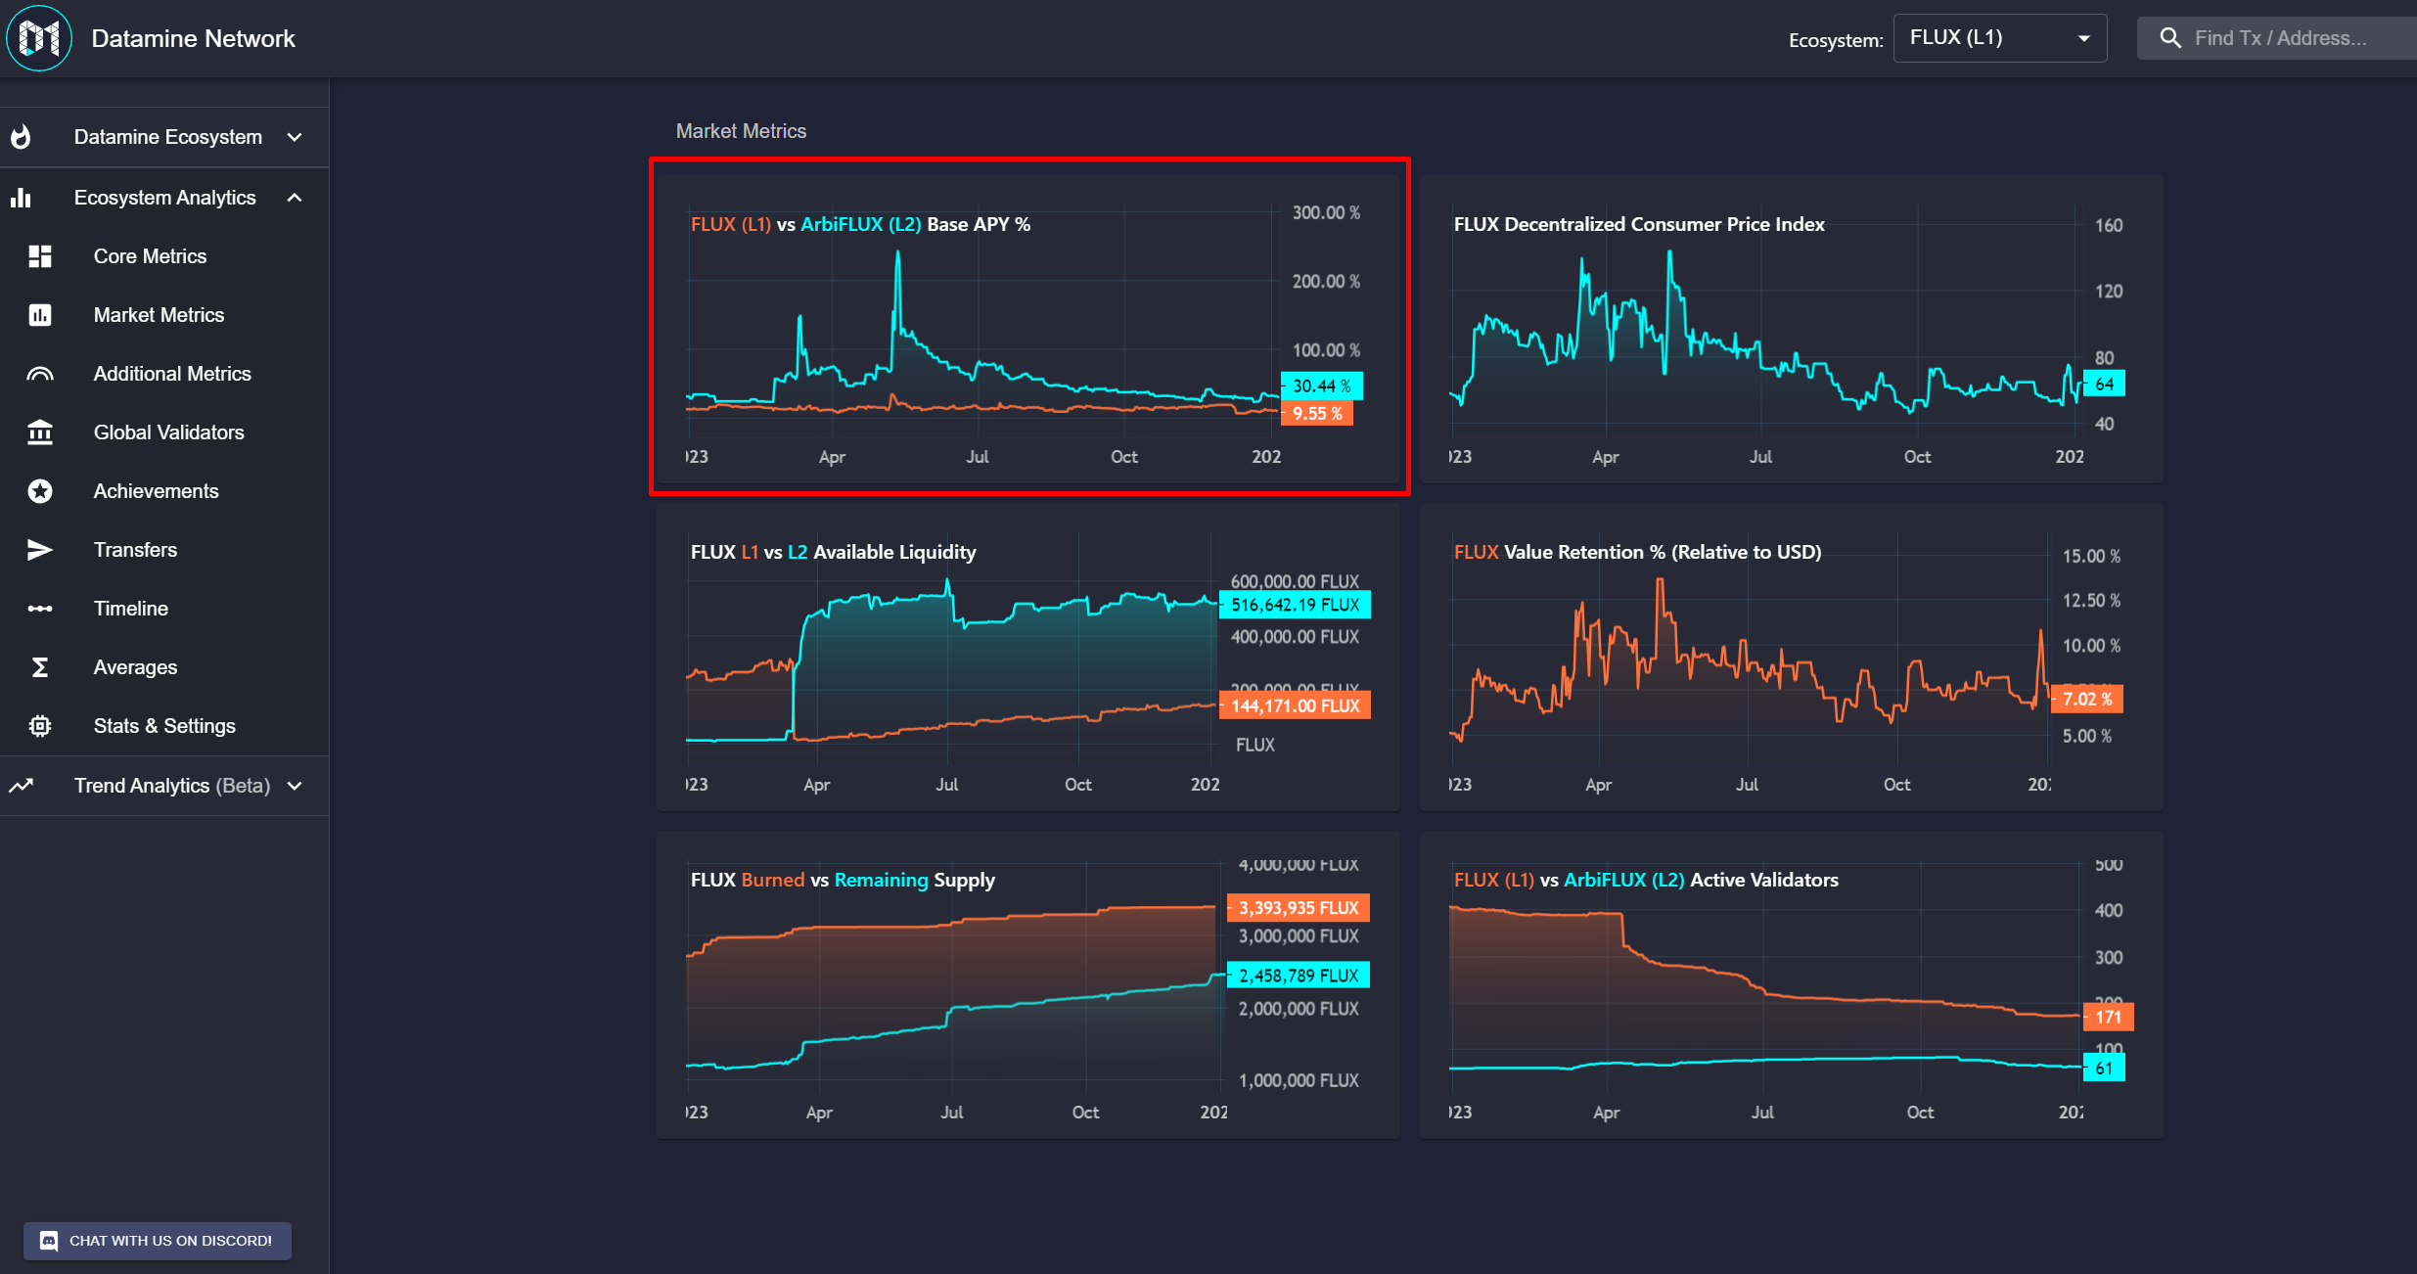
Task: Click the Market Metrics section heading
Action: click(741, 131)
